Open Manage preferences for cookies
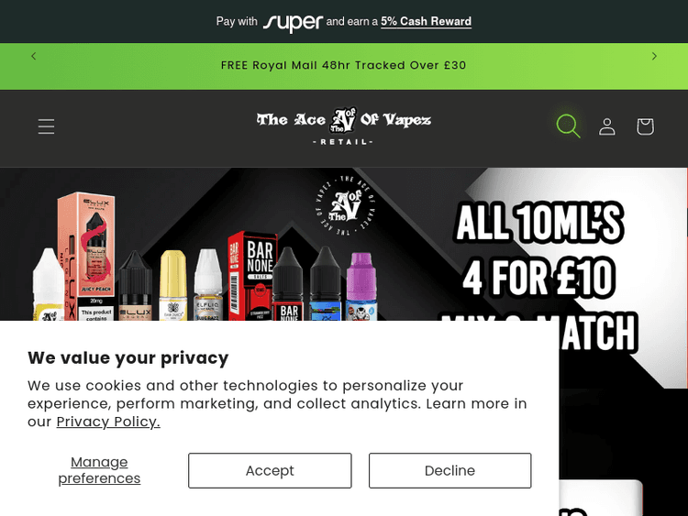 pyautogui.click(x=99, y=470)
